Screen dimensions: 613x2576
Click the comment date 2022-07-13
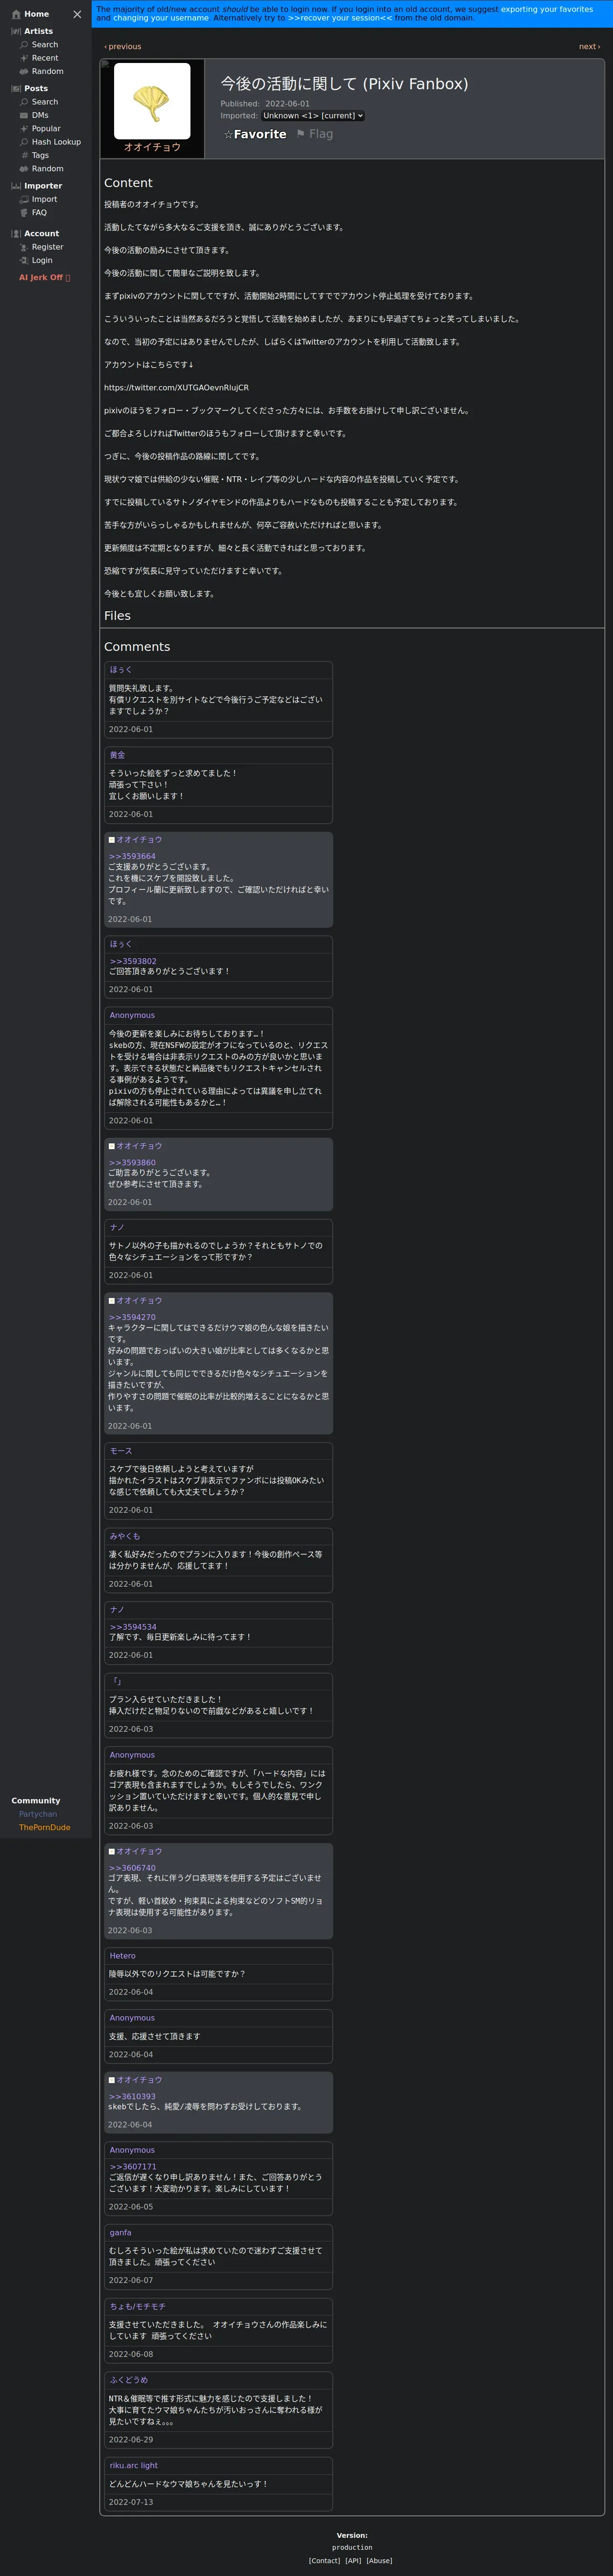click(x=131, y=2502)
